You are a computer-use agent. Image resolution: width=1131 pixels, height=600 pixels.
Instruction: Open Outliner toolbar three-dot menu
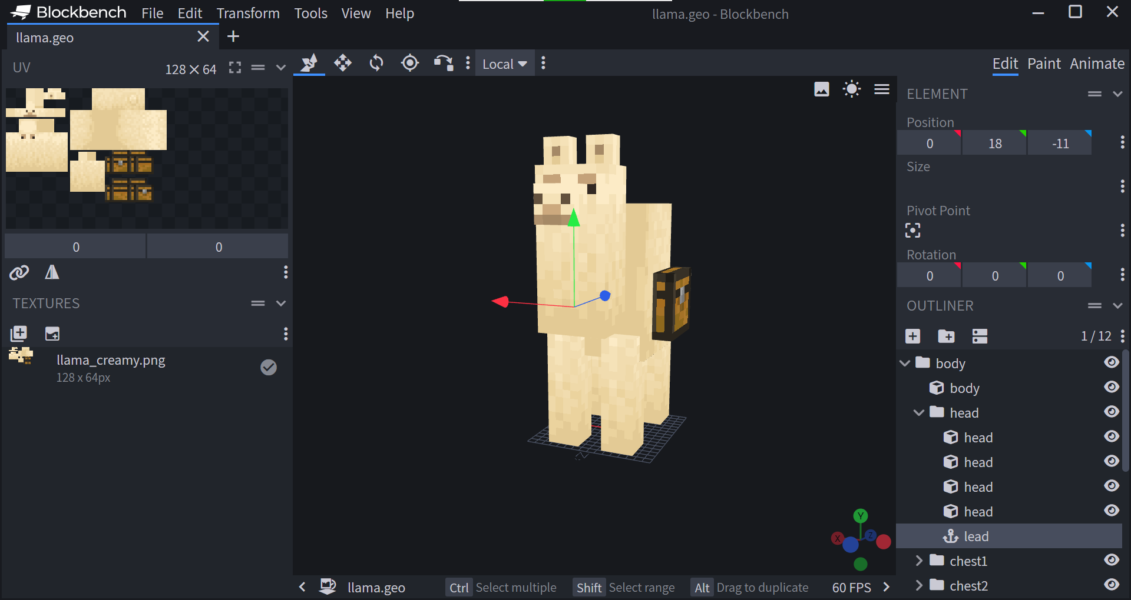coord(1123,336)
